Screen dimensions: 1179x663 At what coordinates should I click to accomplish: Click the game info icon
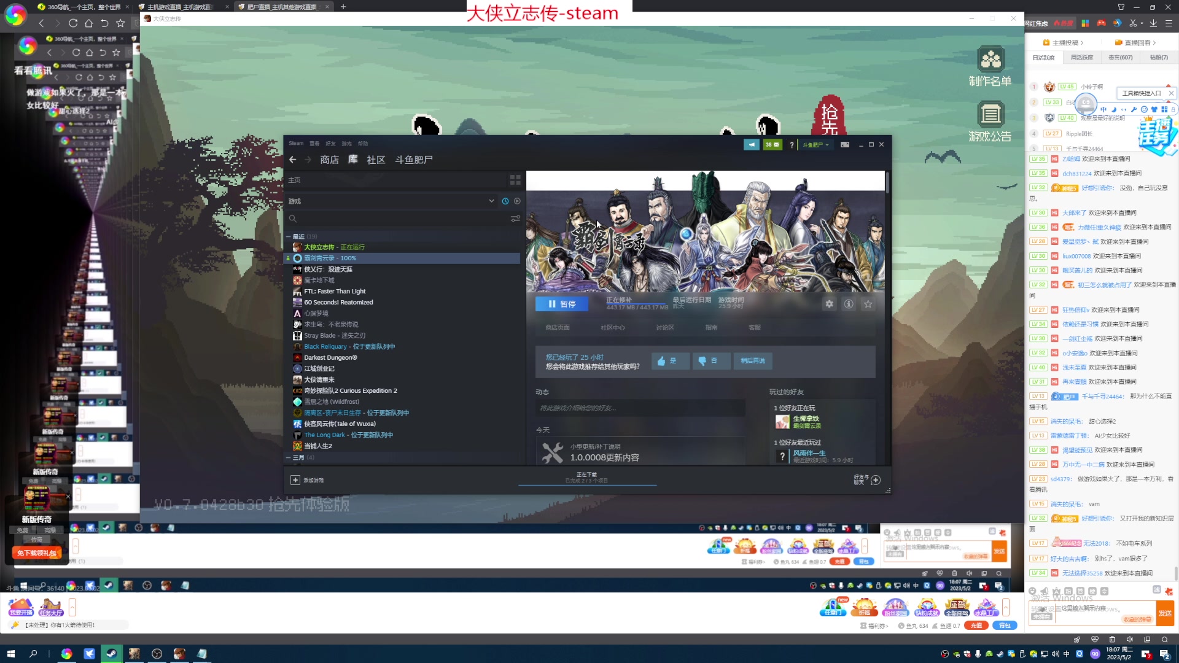coord(849,304)
